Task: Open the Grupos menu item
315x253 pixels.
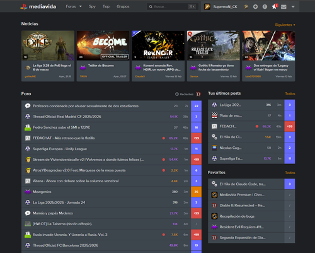Action: coord(123,6)
